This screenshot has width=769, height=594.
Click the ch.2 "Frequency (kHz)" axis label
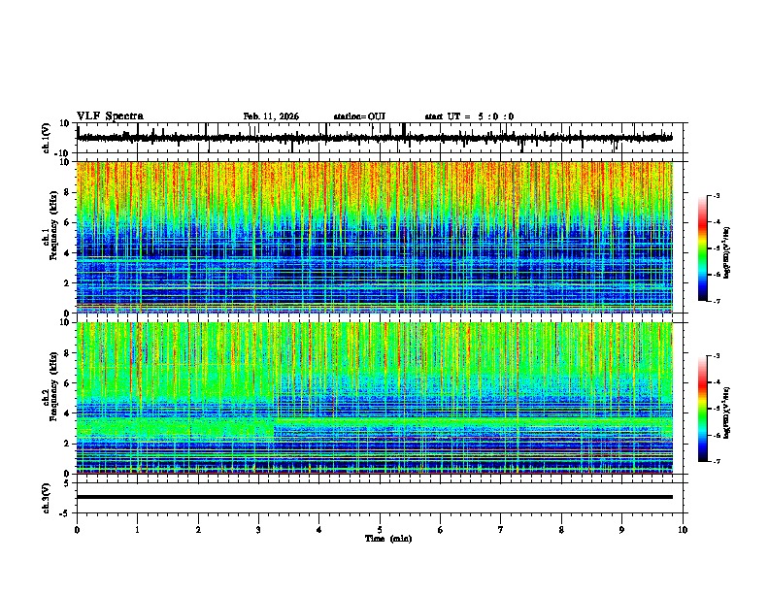[53, 386]
